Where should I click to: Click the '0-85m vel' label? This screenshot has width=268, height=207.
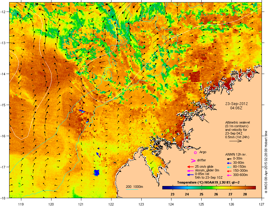(202, 174)
